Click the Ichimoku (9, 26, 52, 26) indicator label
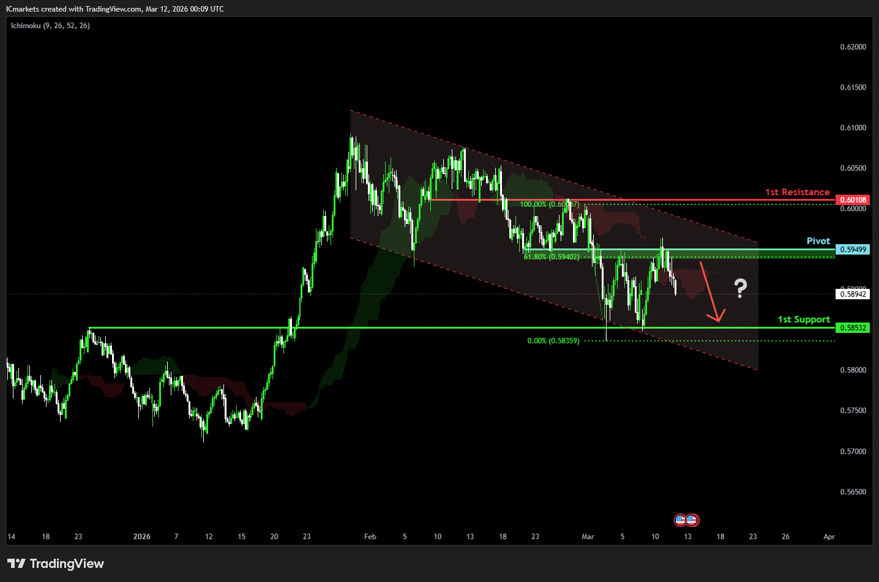This screenshot has width=879, height=582. (x=50, y=26)
